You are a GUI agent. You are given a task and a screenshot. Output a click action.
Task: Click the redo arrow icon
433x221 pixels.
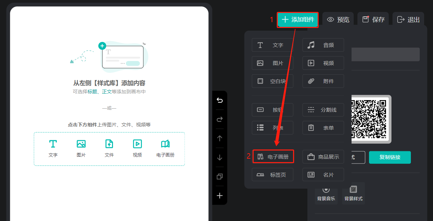pyautogui.click(x=220, y=119)
